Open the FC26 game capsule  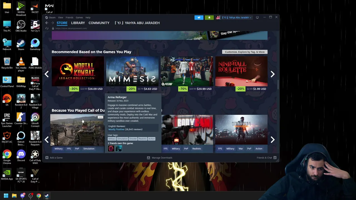coord(187,71)
